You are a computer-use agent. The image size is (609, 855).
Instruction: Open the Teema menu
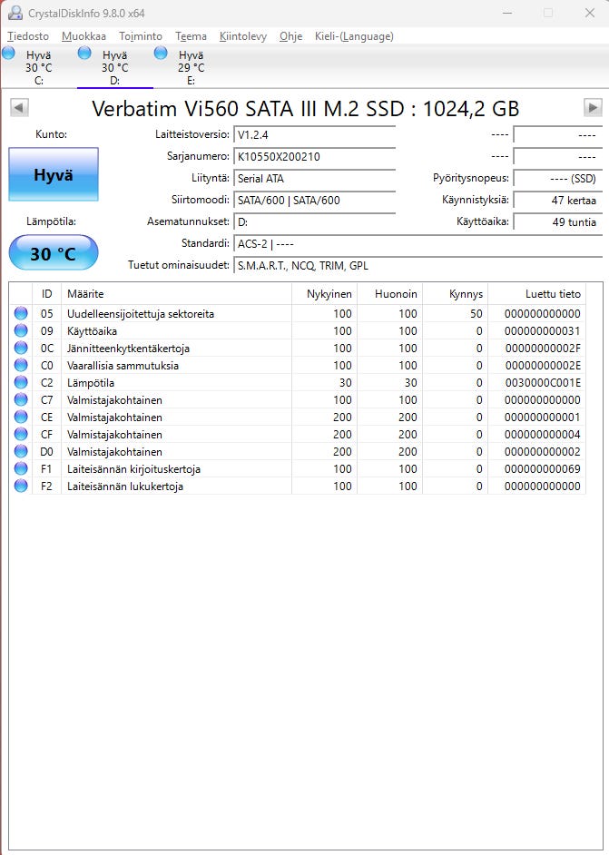(191, 36)
